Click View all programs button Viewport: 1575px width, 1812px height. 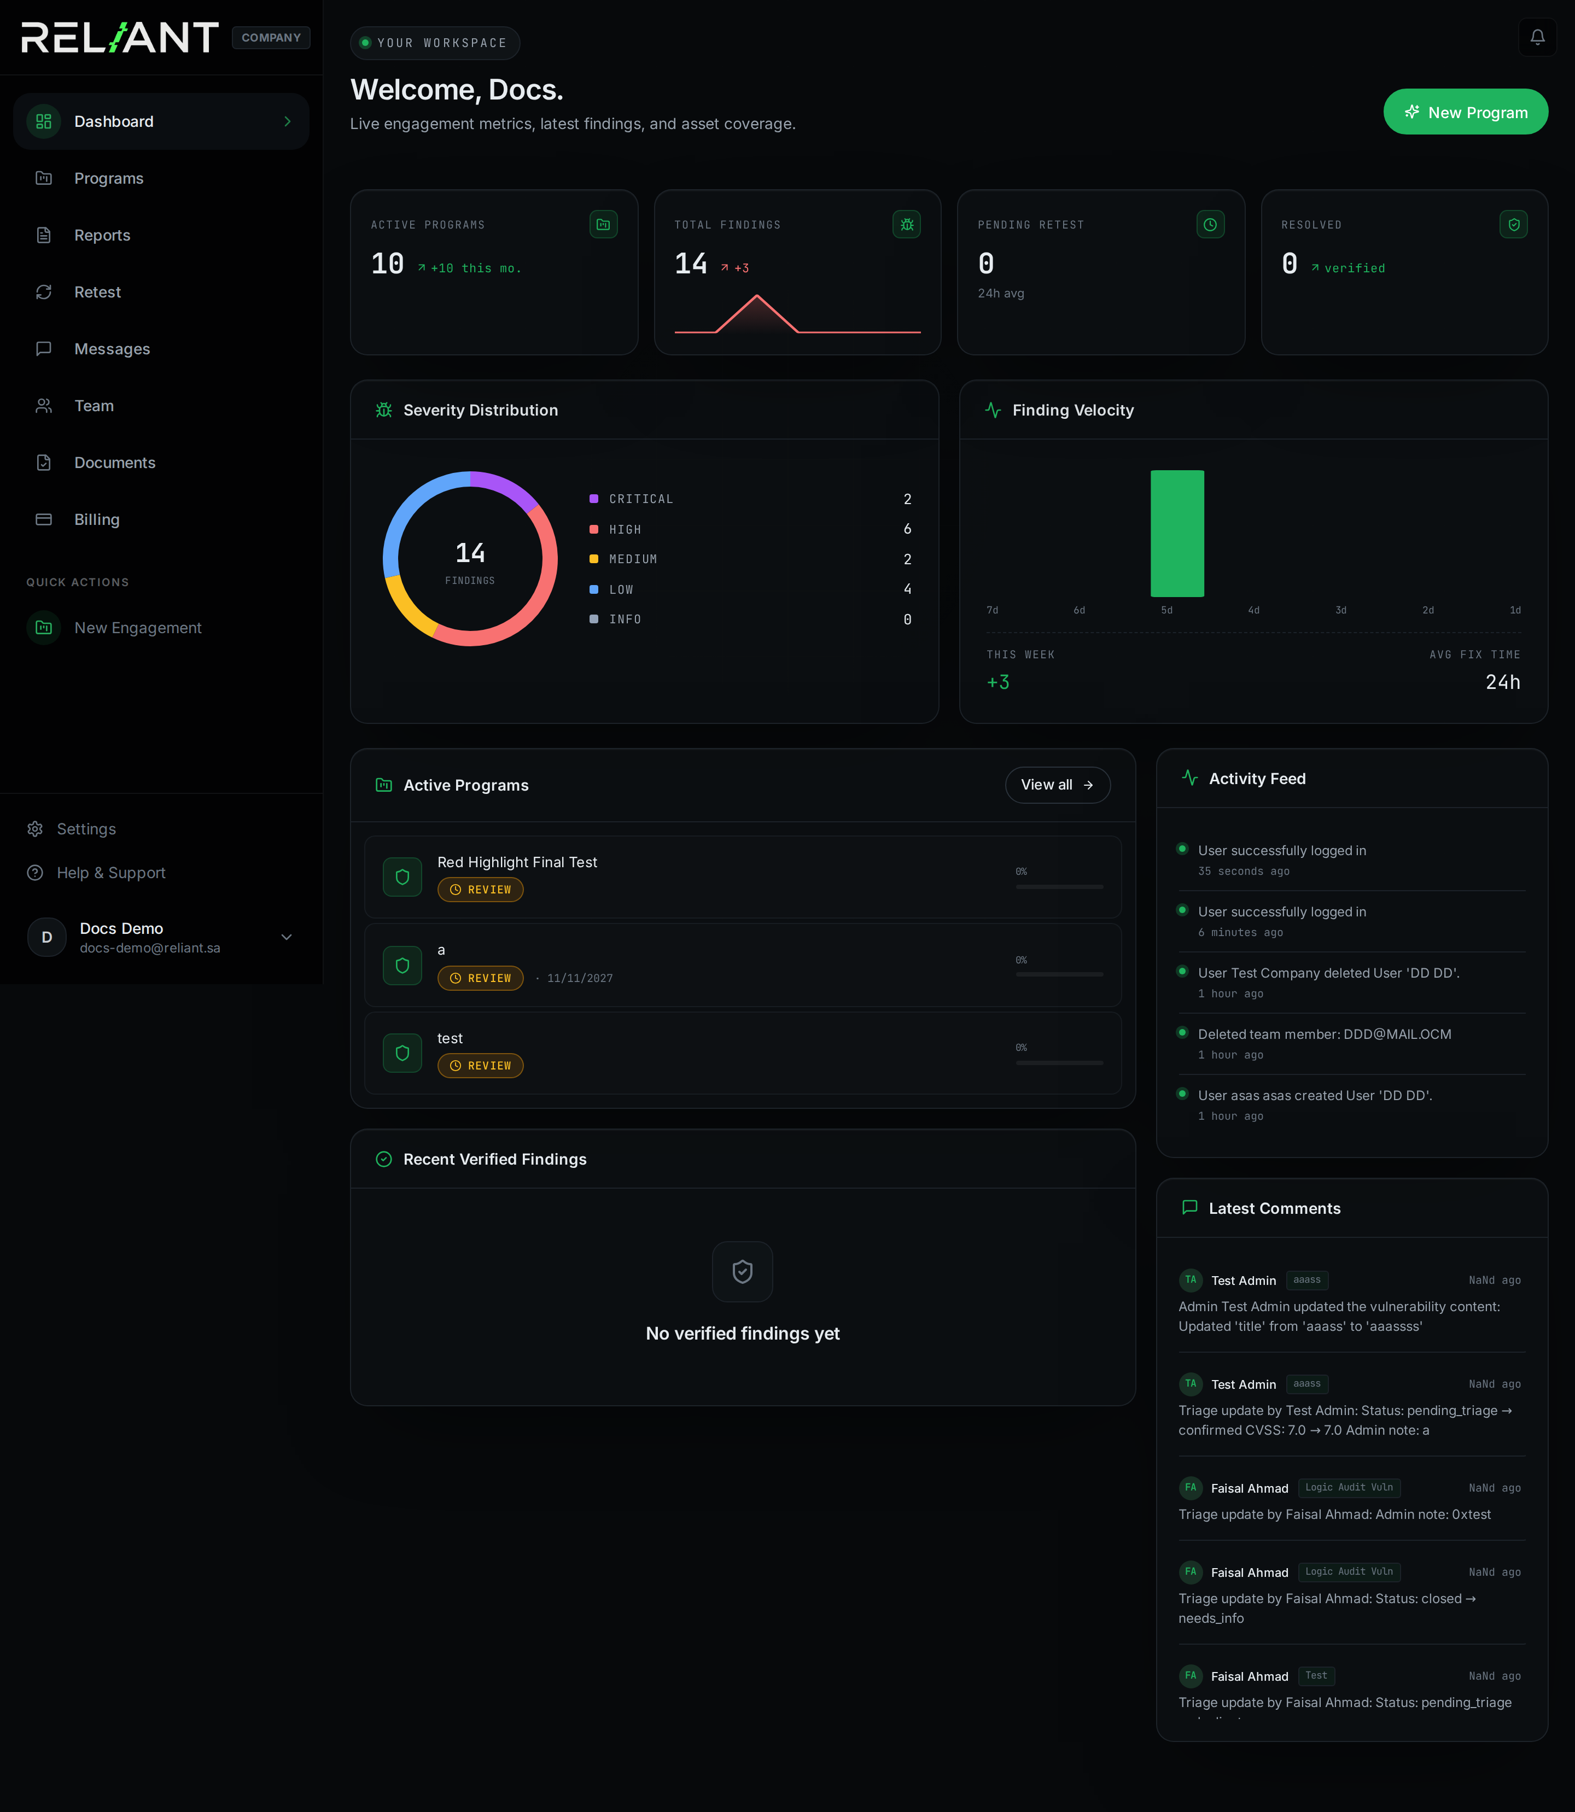[x=1057, y=785]
